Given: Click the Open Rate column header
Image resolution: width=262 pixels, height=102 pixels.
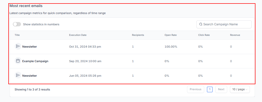Looking at the screenshot, I should coord(170,35).
